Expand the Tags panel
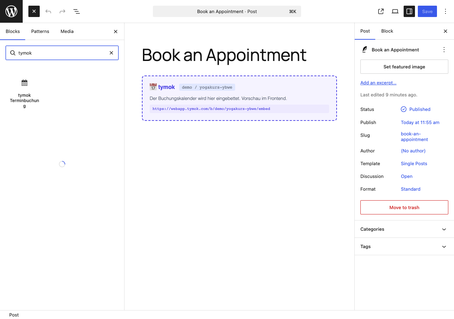 [404, 246]
